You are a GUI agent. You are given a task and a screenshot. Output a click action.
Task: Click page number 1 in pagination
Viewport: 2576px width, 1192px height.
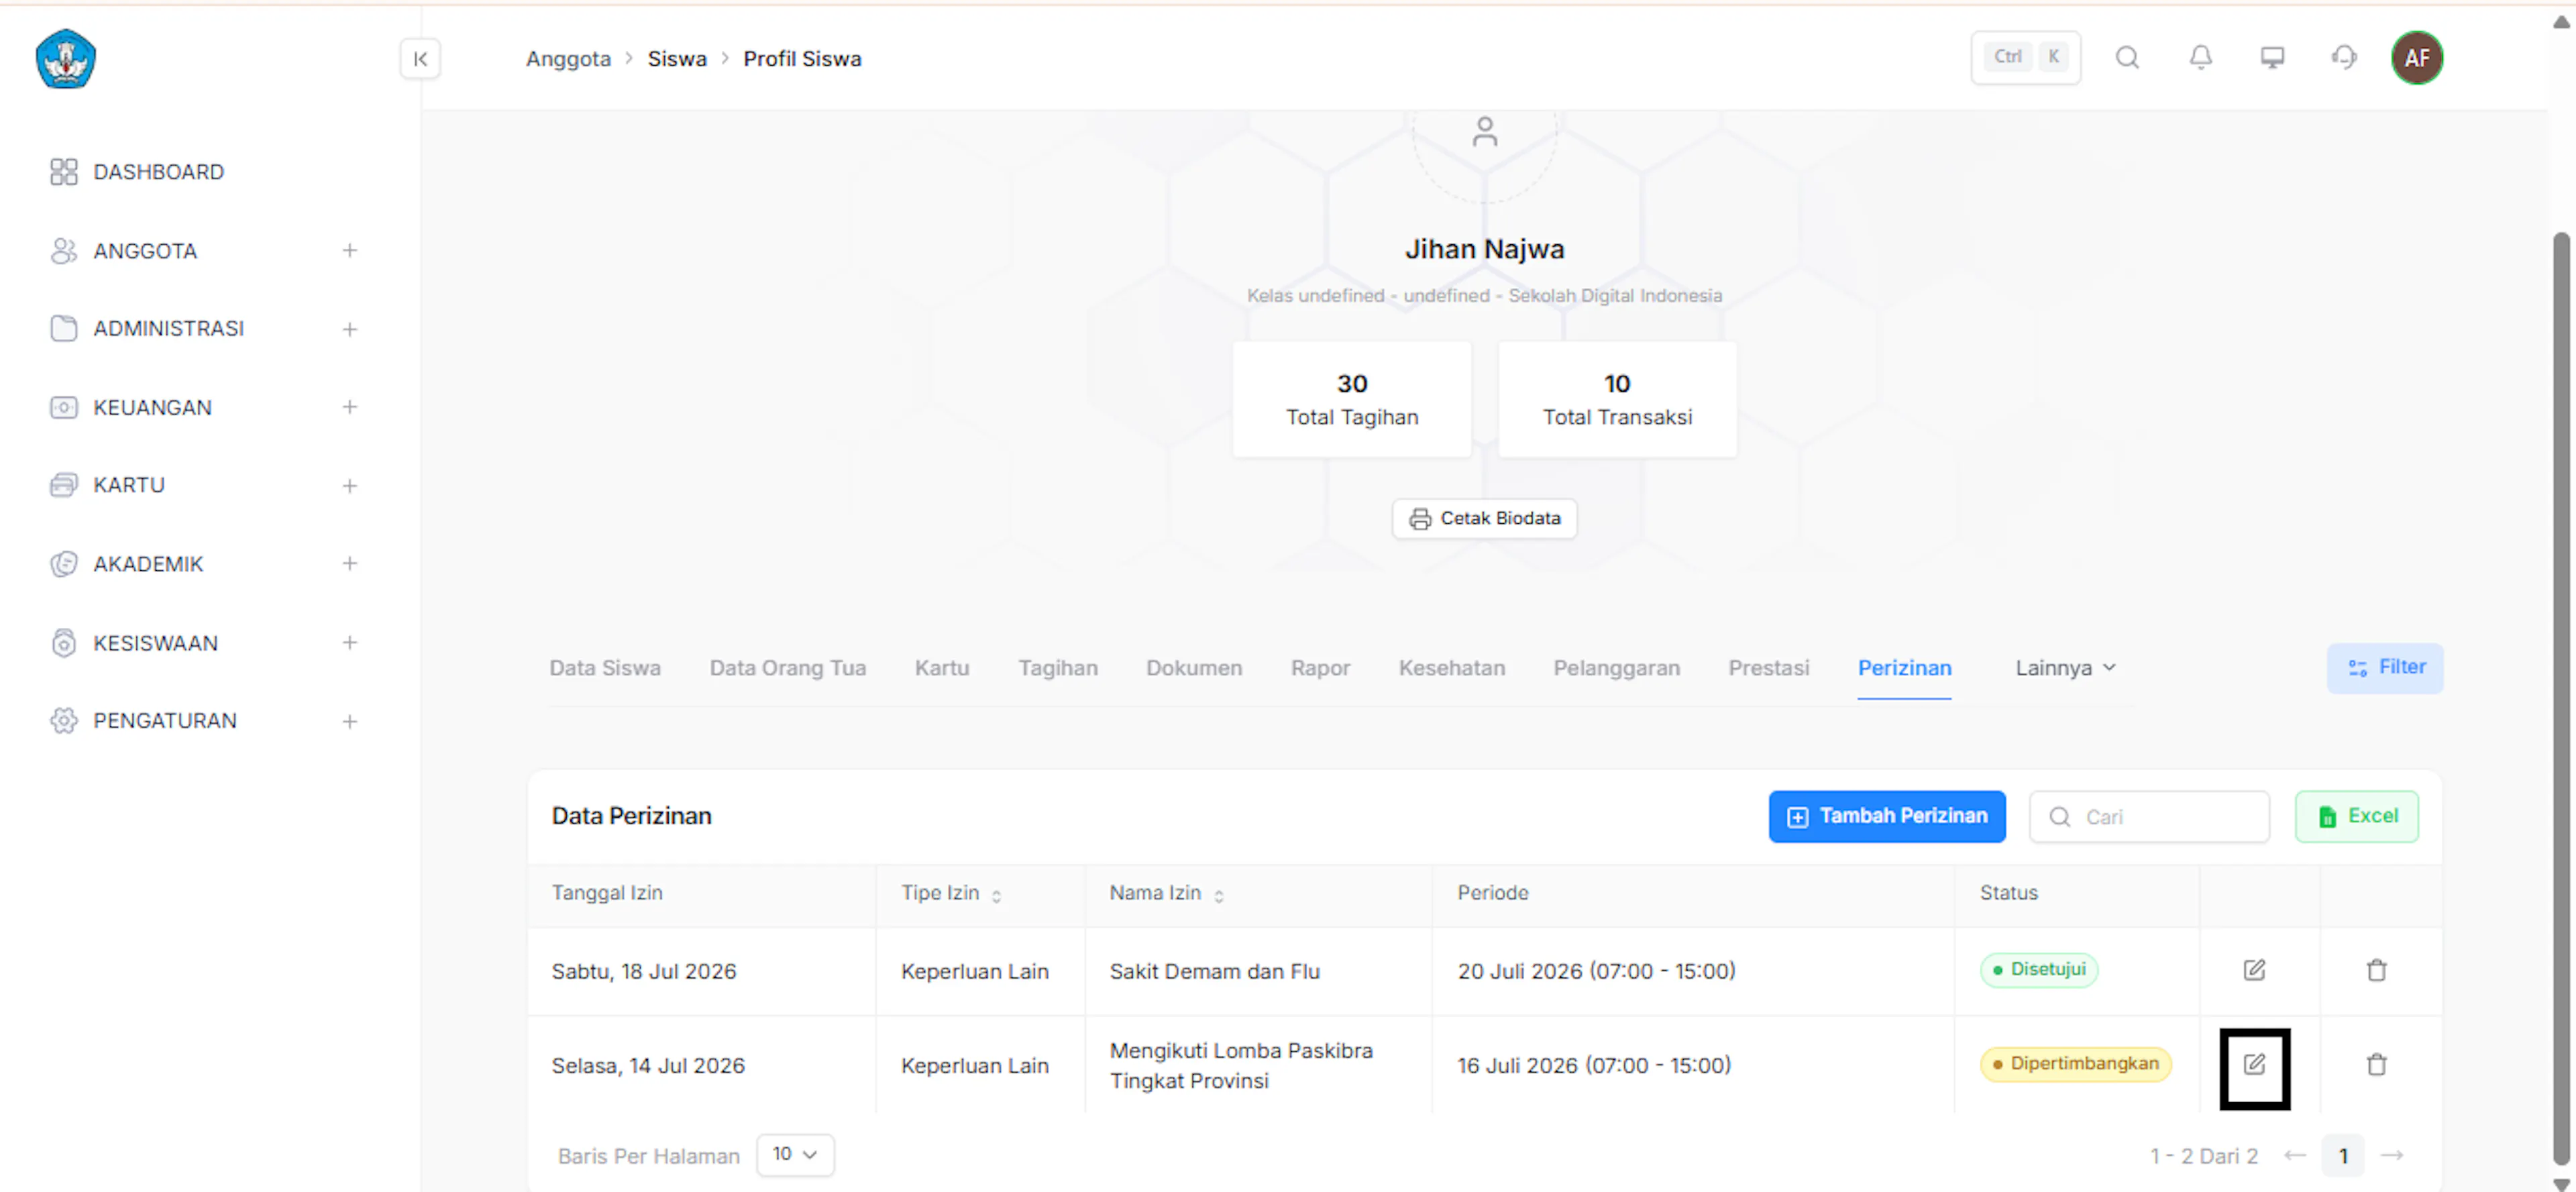pyautogui.click(x=2343, y=1157)
